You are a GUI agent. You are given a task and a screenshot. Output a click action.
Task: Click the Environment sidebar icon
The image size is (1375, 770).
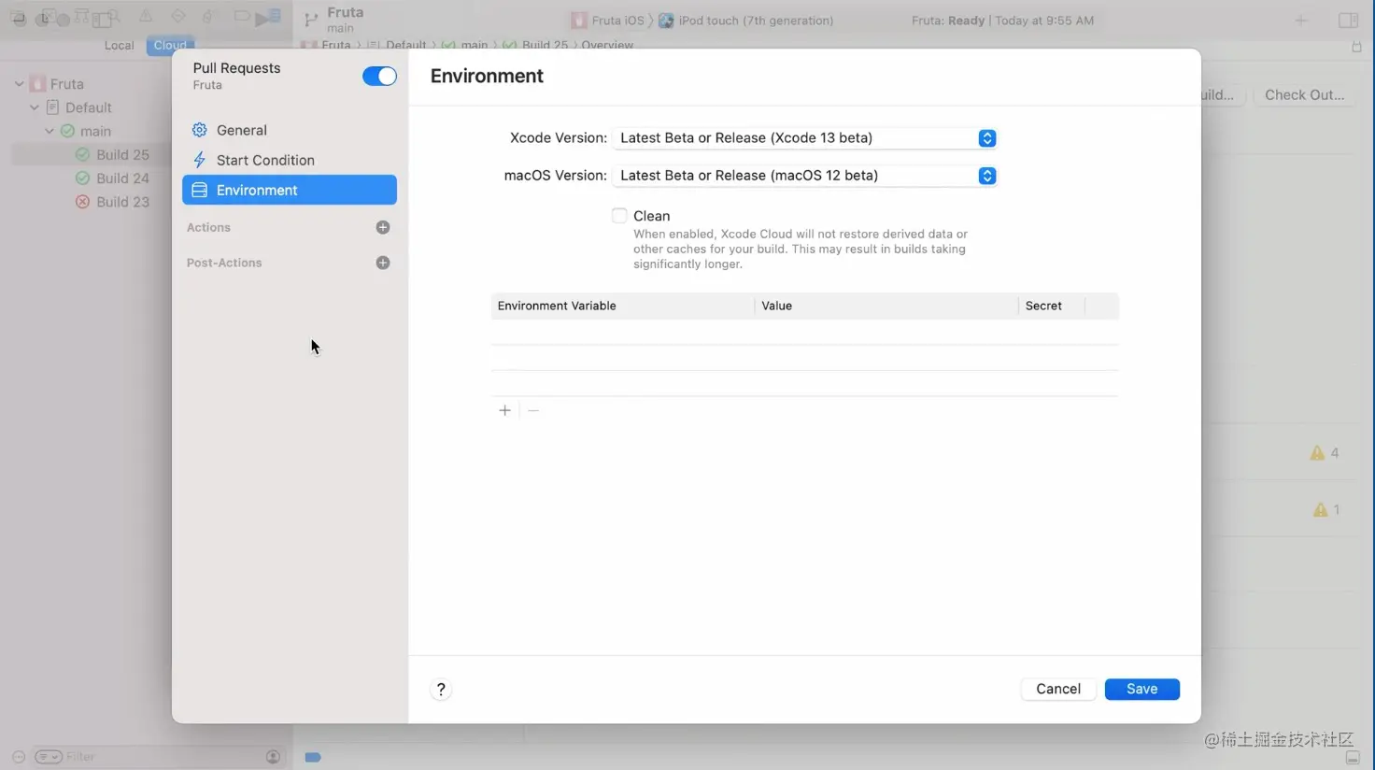pos(199,190)
